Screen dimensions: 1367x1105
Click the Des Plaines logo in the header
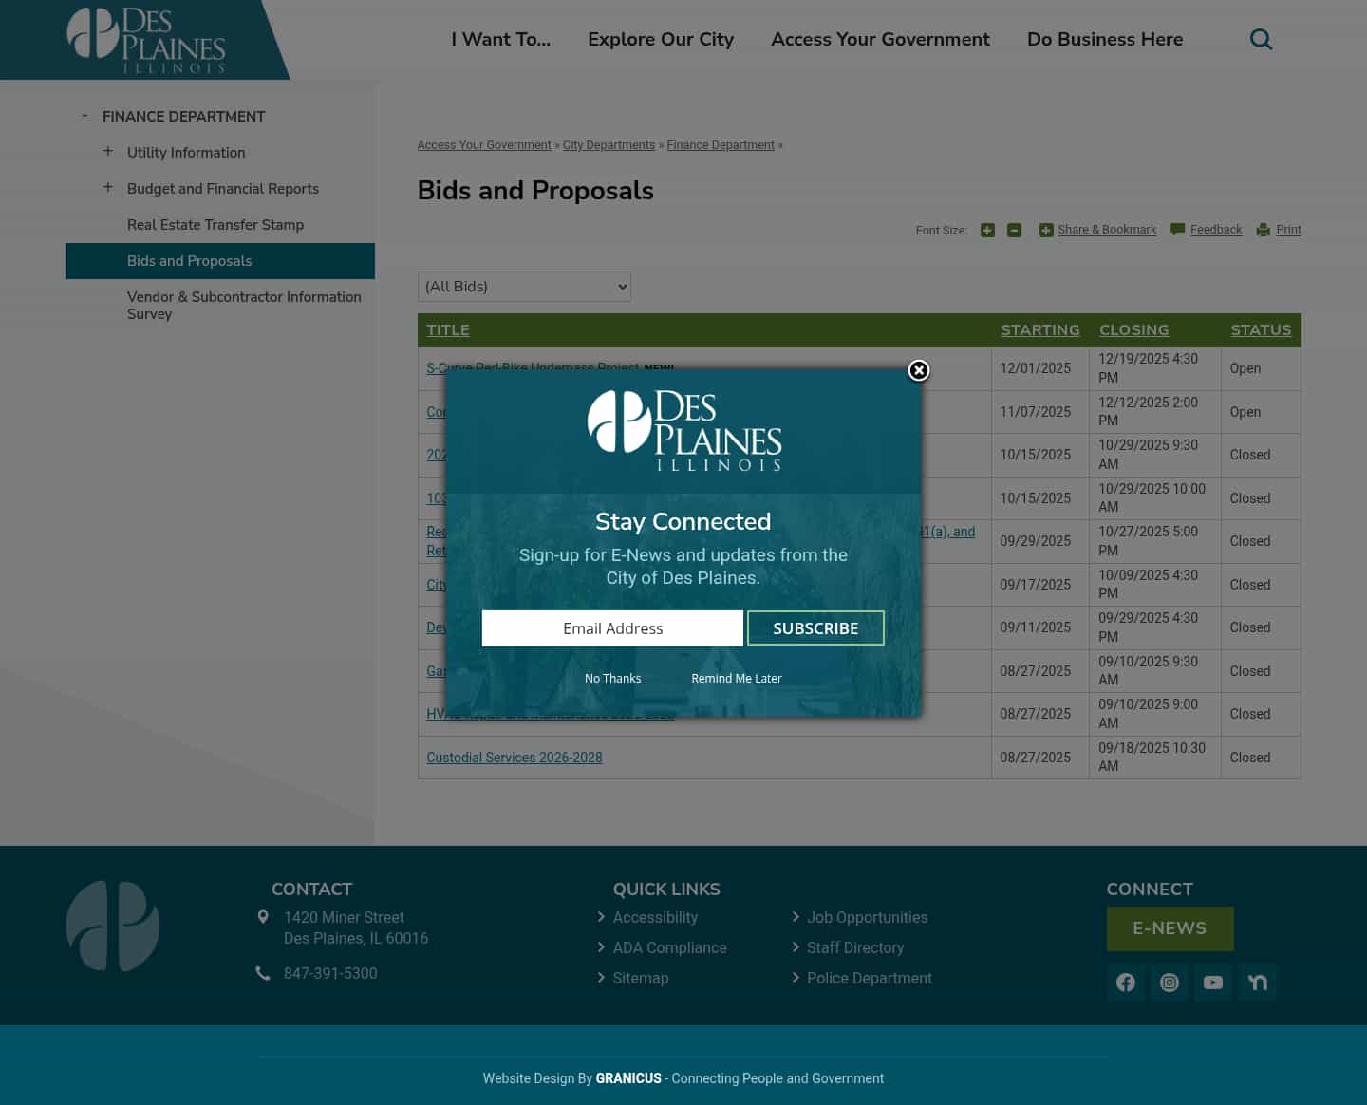coord(145,39)
